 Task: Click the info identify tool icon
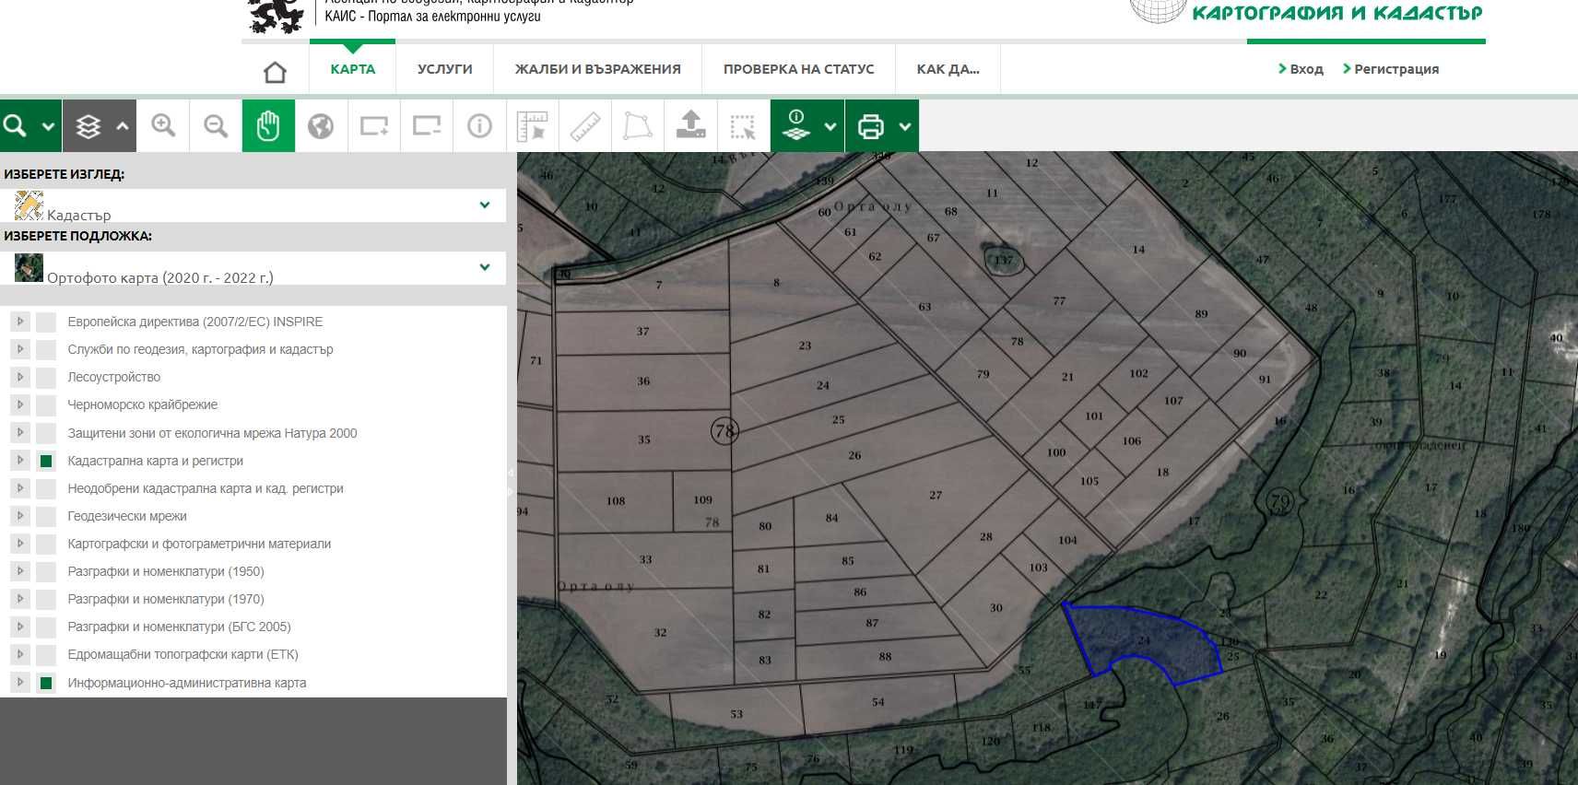[479, 126]
